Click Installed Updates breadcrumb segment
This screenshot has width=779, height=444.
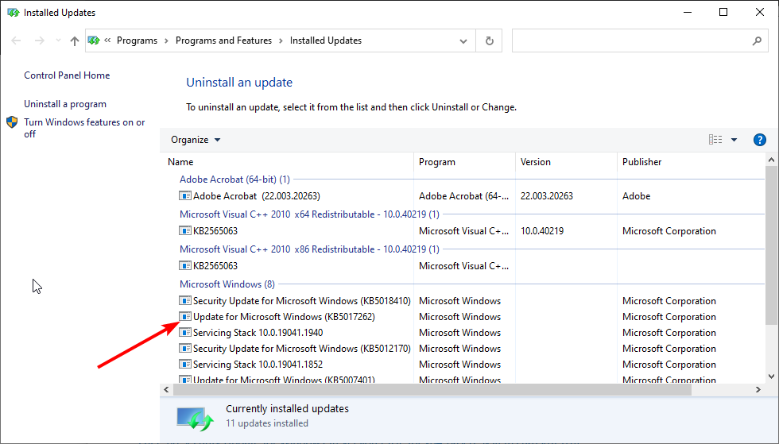coord(326,41)
